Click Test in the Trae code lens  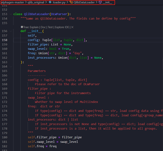click(x=50, y=27)
